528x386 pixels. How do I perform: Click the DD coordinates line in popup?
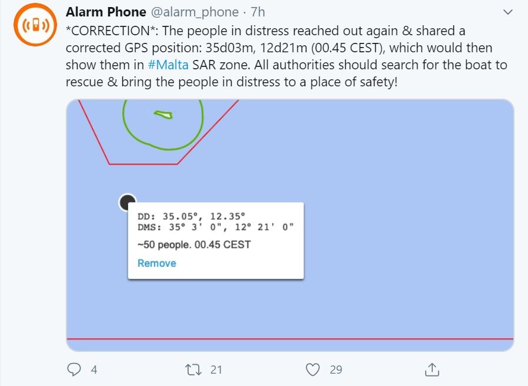(191, 216)
